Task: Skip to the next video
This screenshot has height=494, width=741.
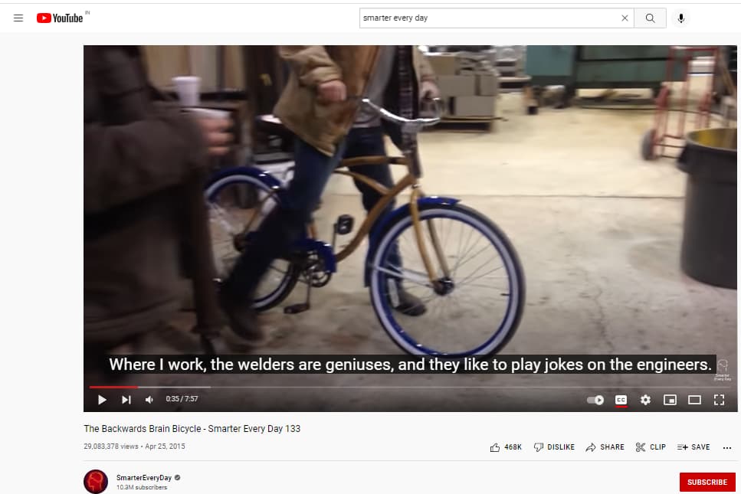Action: point(126,400)
